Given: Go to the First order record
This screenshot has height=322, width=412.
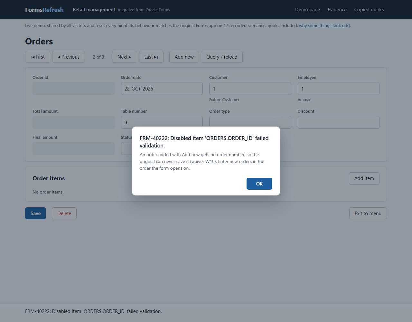Looking at the screenshot, I should 38,57.
